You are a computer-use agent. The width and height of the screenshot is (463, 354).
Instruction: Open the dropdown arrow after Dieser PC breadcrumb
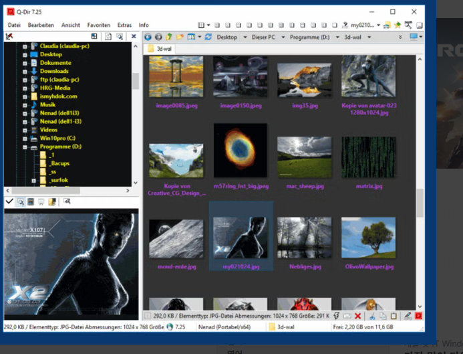coord(283,37)
